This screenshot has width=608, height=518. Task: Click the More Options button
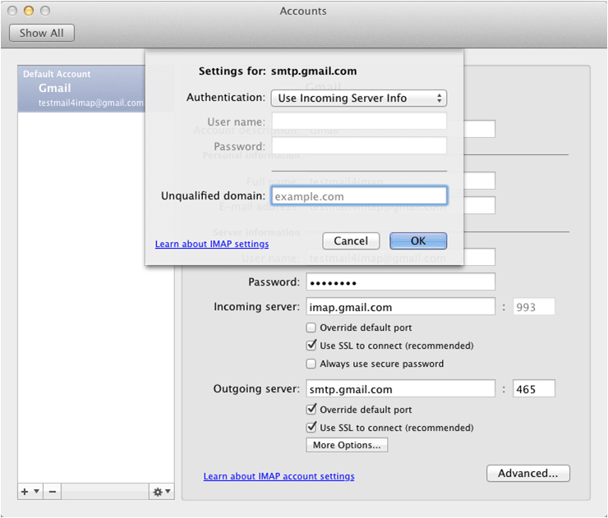(x=347, y=445)
